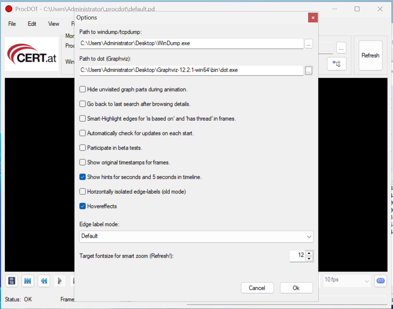Close the Options dialog with red X

coord(313,18)
